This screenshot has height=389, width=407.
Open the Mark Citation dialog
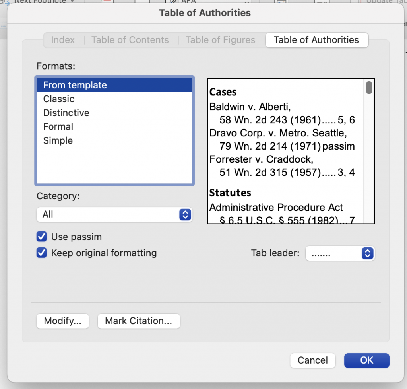click(x=138, y=321)
